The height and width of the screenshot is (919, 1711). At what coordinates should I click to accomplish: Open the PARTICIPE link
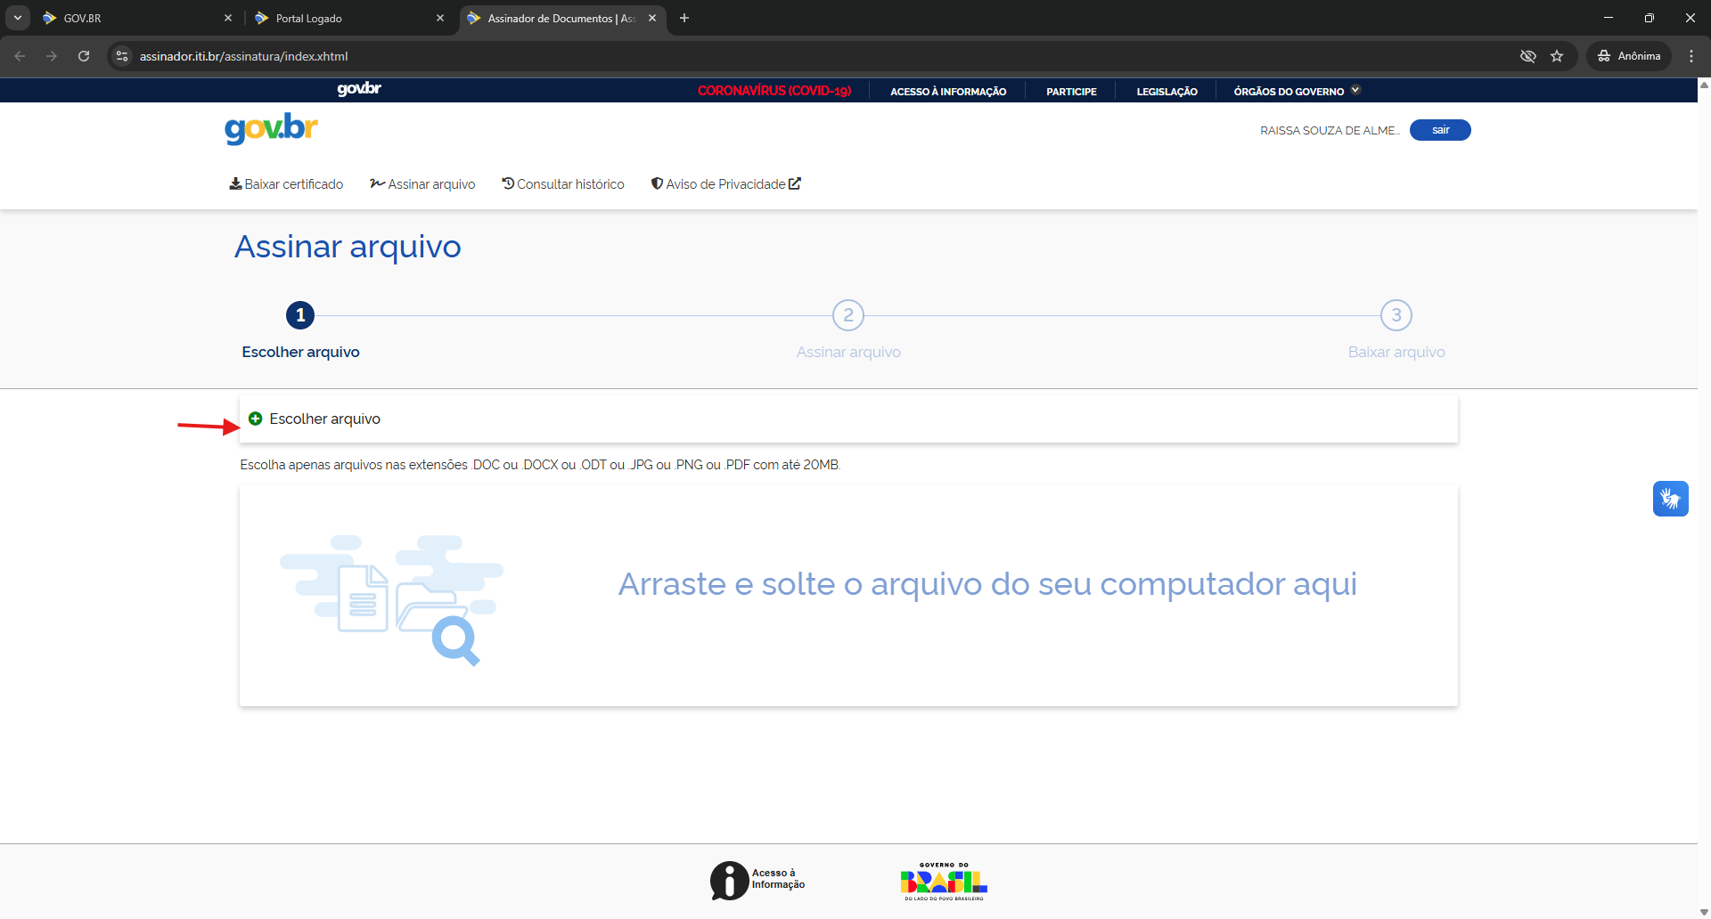[1071, 91]
